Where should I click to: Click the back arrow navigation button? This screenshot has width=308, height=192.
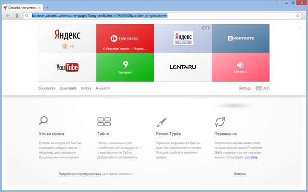[8, 16]
